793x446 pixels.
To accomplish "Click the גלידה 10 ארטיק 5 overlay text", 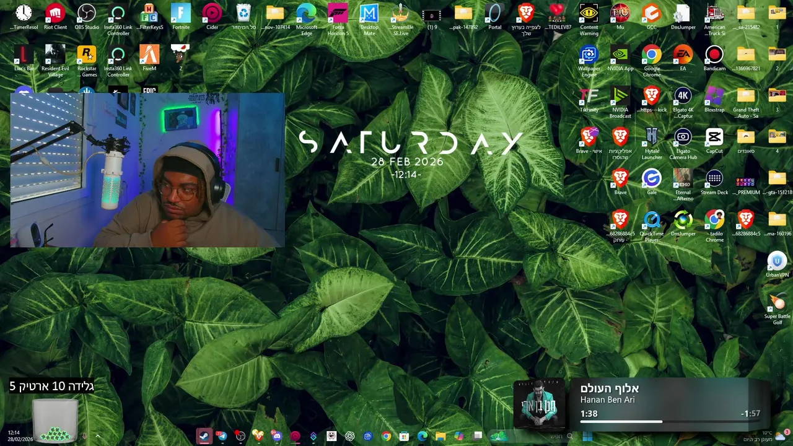I will [51, 387].
